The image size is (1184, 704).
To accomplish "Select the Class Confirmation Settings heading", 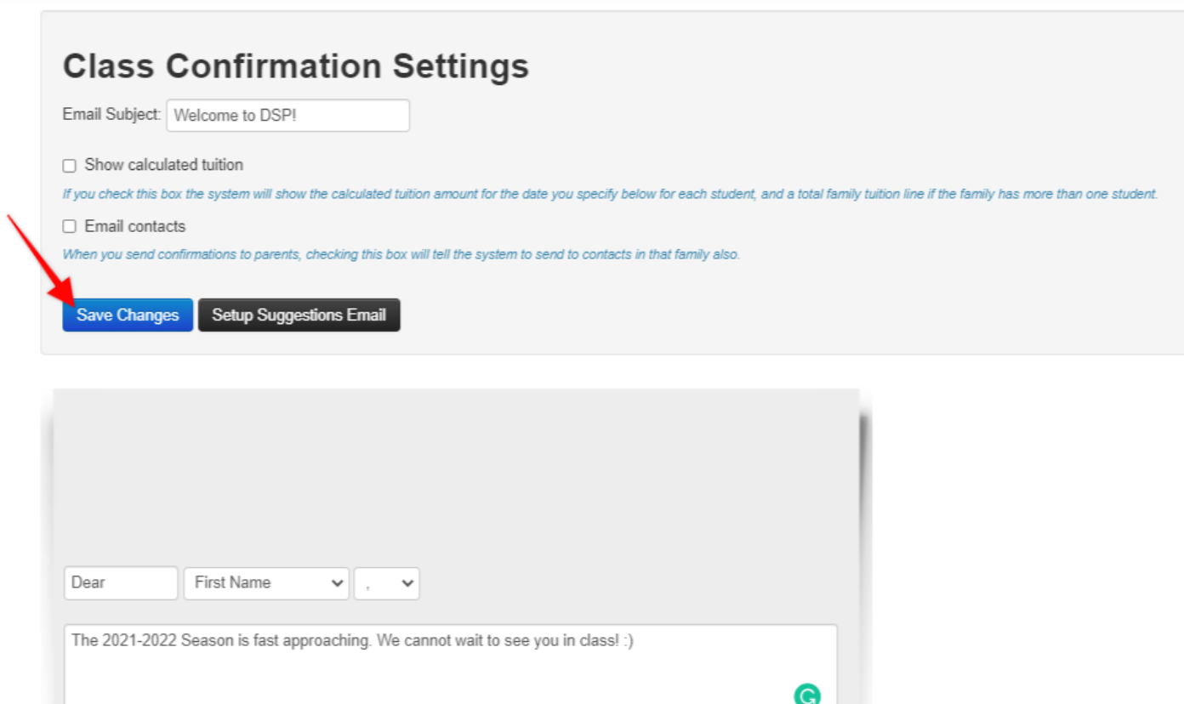I will pos(296,65).
